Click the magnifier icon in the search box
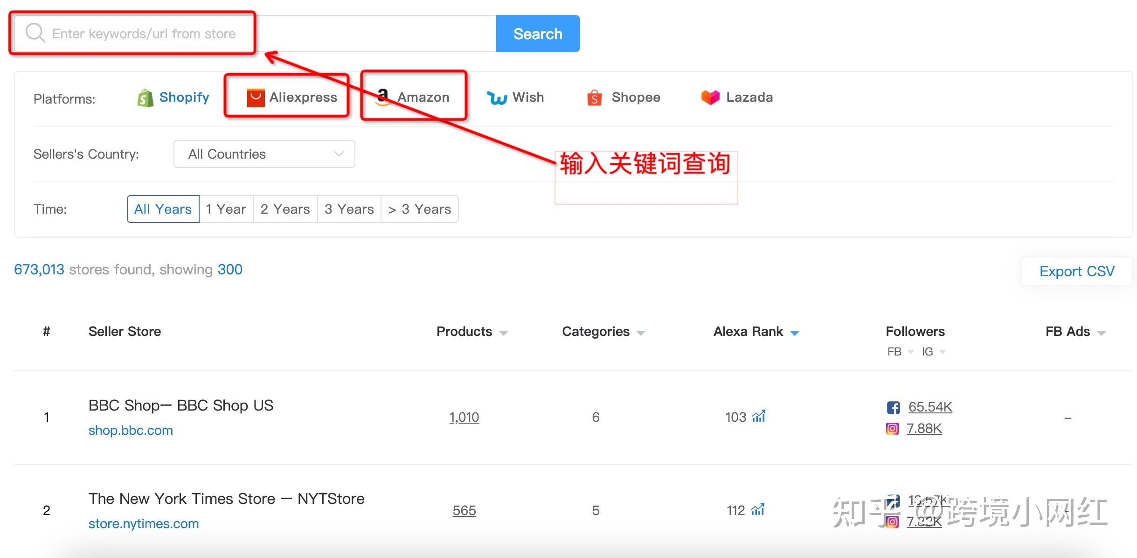Viewport: 1137px width, 558px height. 35,33
